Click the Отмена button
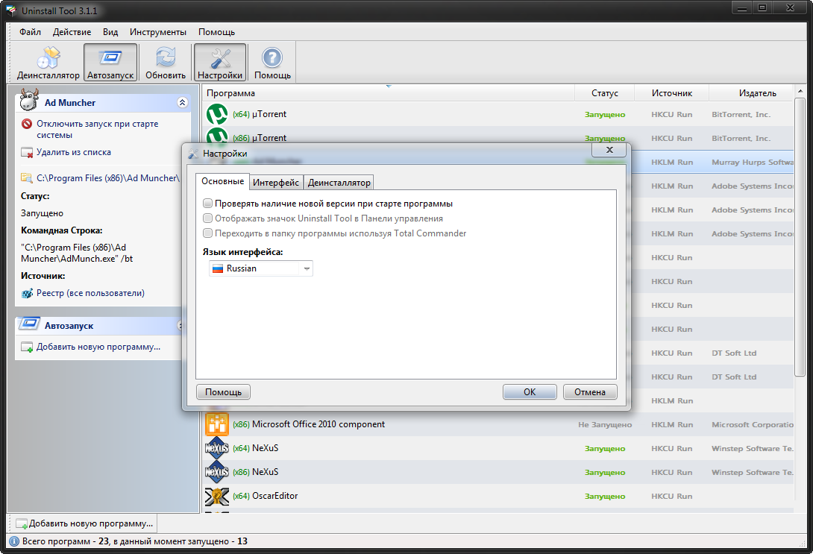Viewport: 813px width, 554px height. click(x=590, y=392)
